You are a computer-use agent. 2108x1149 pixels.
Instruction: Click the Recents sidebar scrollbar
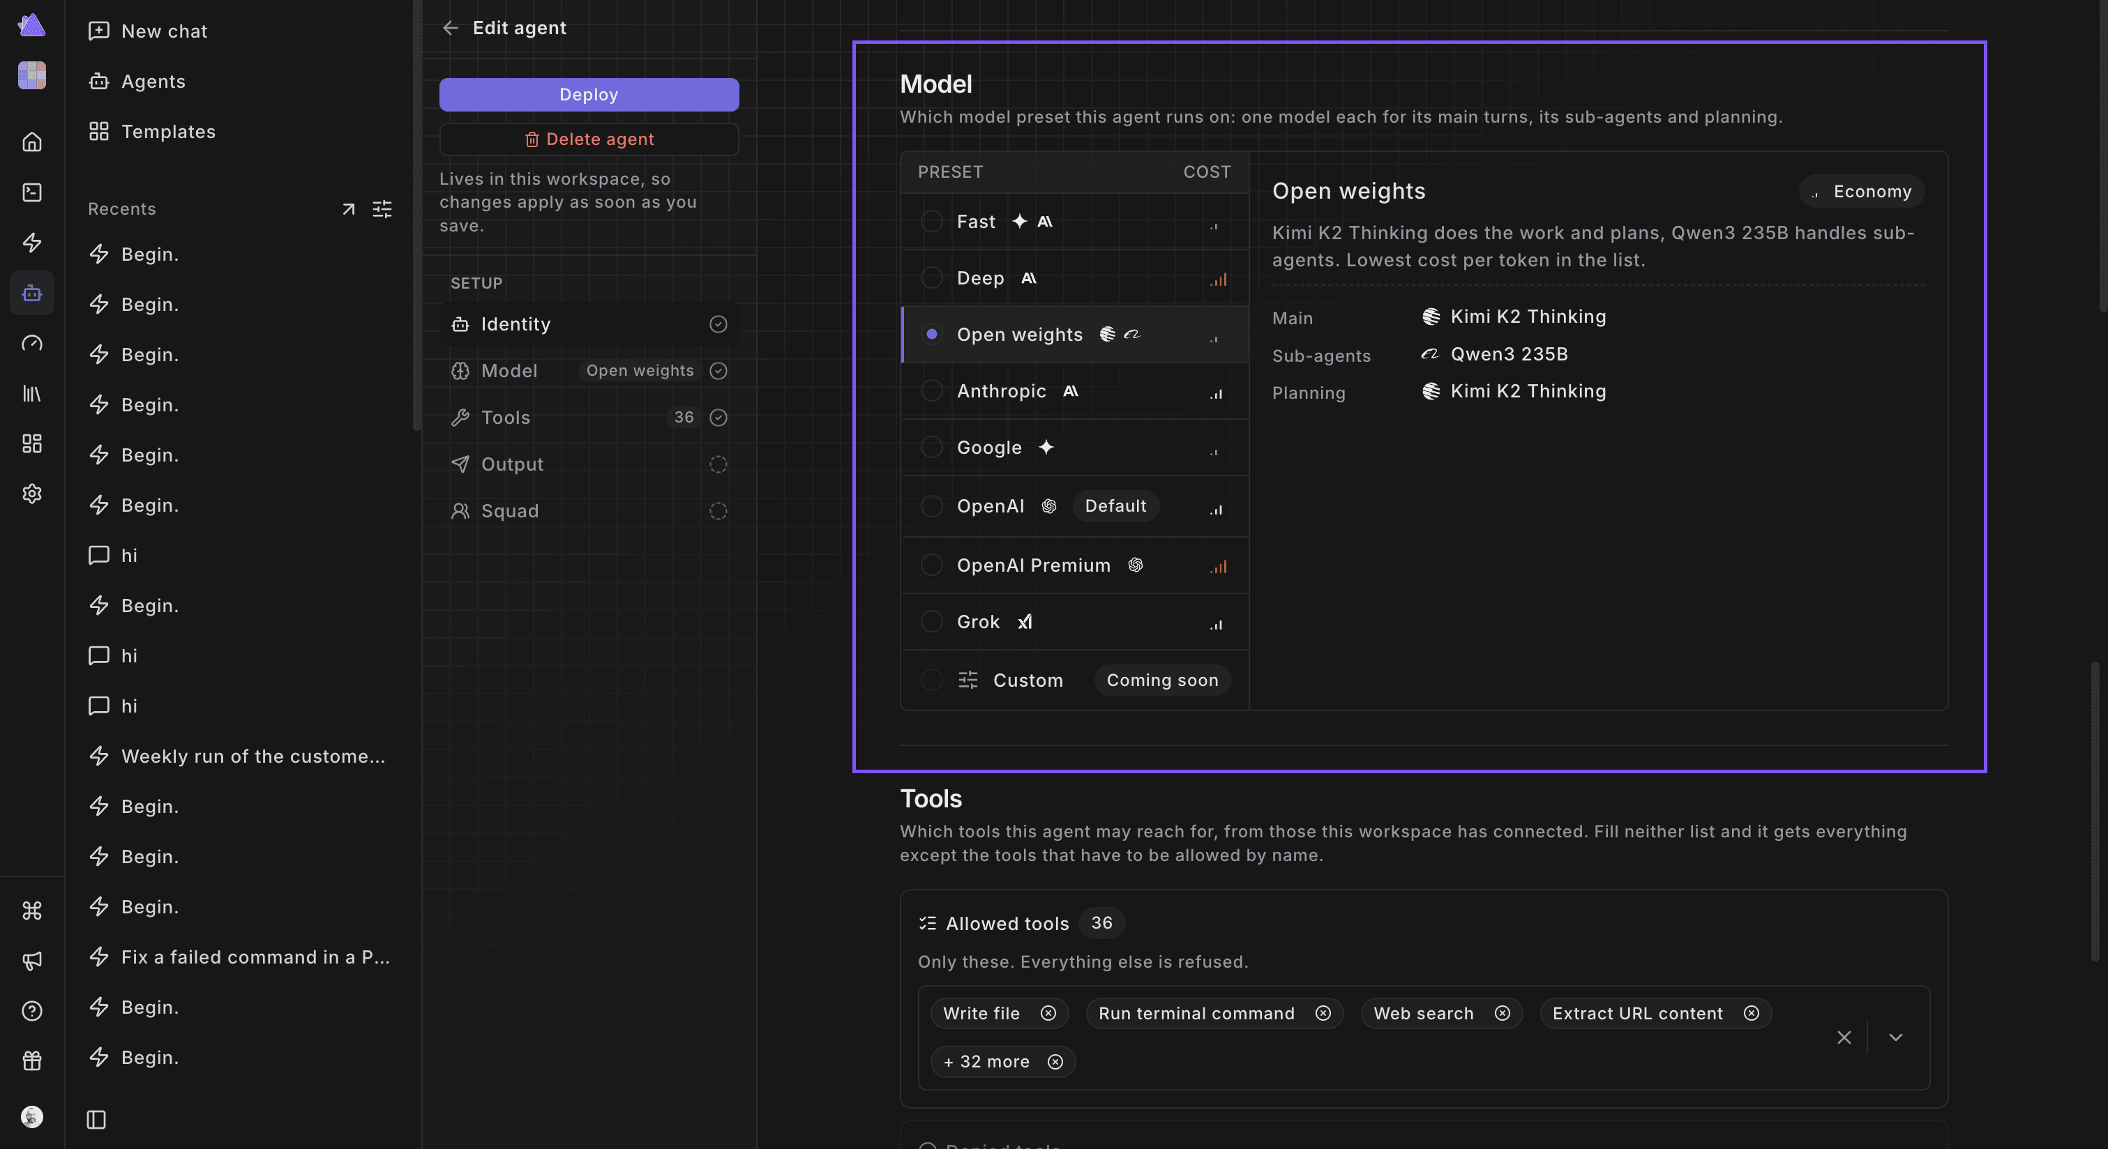[x=416, y=214]
